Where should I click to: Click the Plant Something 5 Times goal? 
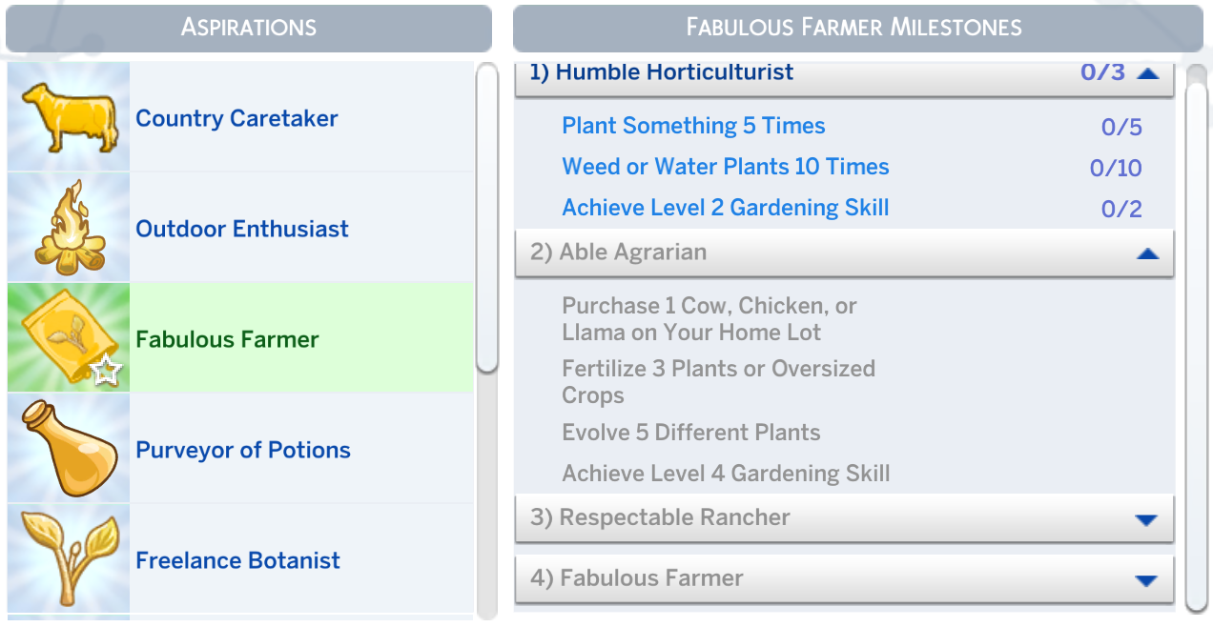pyautogui.click(x=693, y=126)
